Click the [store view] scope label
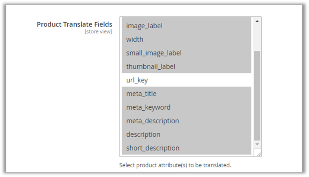This screenshot has width=309, height=177. 98,32
